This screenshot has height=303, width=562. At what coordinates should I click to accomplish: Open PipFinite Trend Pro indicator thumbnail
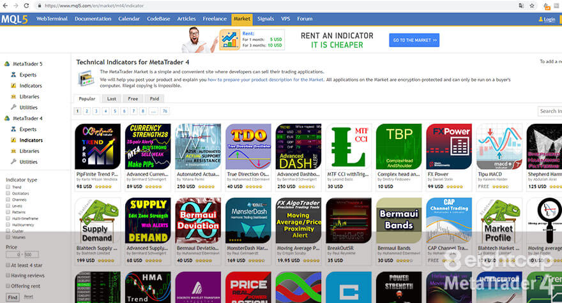coord(98,147)
